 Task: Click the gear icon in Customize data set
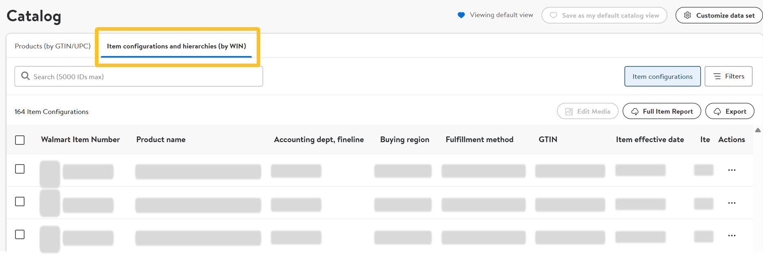[688, 15]
